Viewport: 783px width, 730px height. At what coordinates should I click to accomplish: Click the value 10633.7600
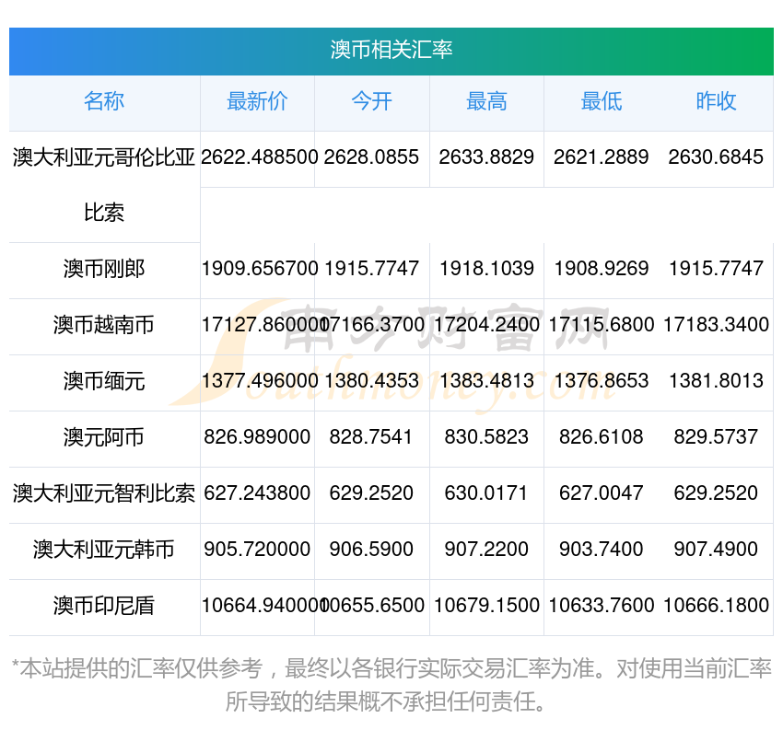pos(602,605)
